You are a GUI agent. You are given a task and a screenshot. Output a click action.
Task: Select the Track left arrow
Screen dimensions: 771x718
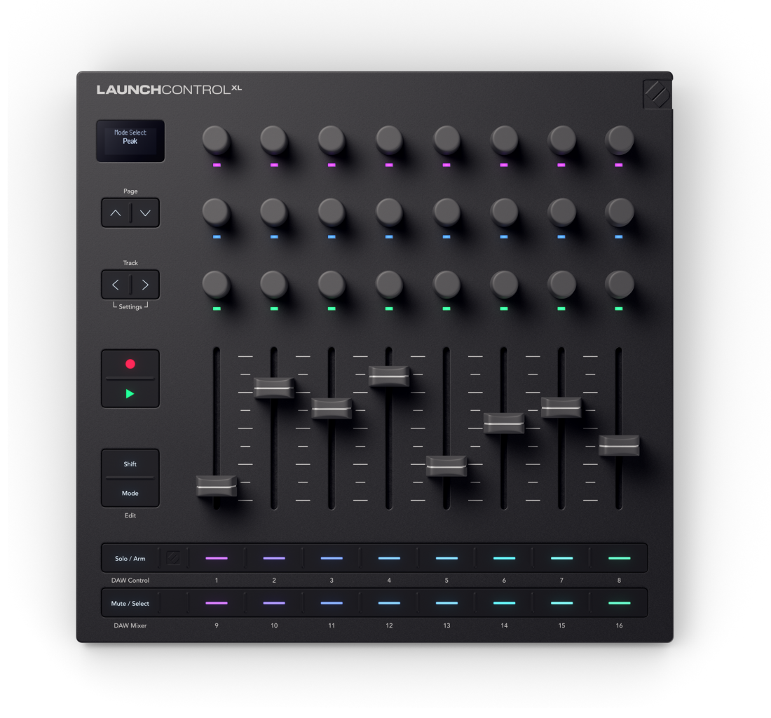coord(116,285)
